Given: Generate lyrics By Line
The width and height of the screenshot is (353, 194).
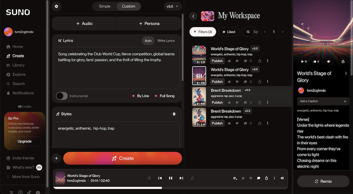Looking at the screenshot, I should [x=140, y=96].
